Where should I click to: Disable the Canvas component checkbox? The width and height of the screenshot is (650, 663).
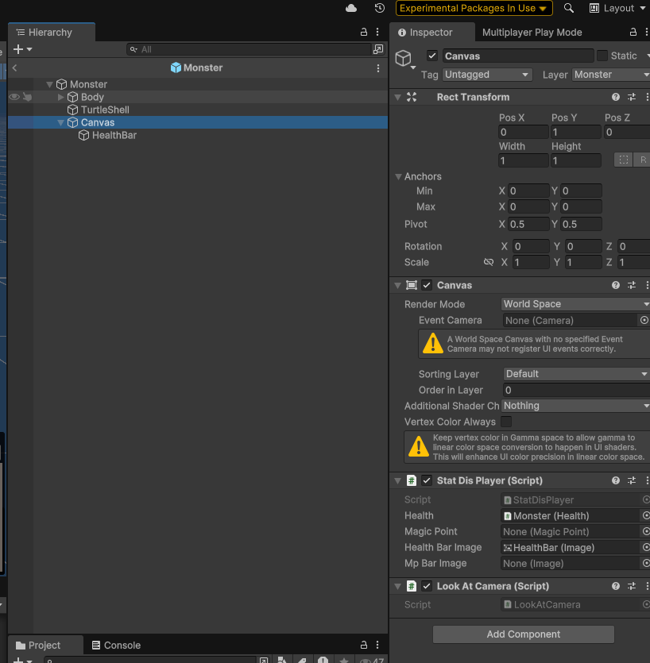[x=427, y=285]
